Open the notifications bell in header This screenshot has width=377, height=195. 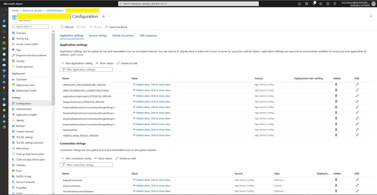pyautogui.click(x=314, y=4)
